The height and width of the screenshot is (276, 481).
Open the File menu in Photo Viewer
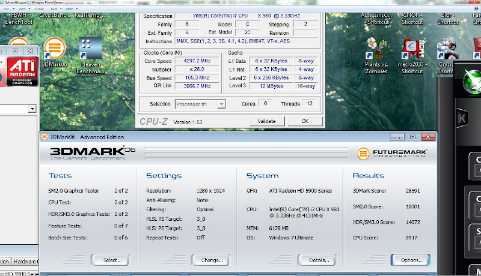click(x=7, y=10)
